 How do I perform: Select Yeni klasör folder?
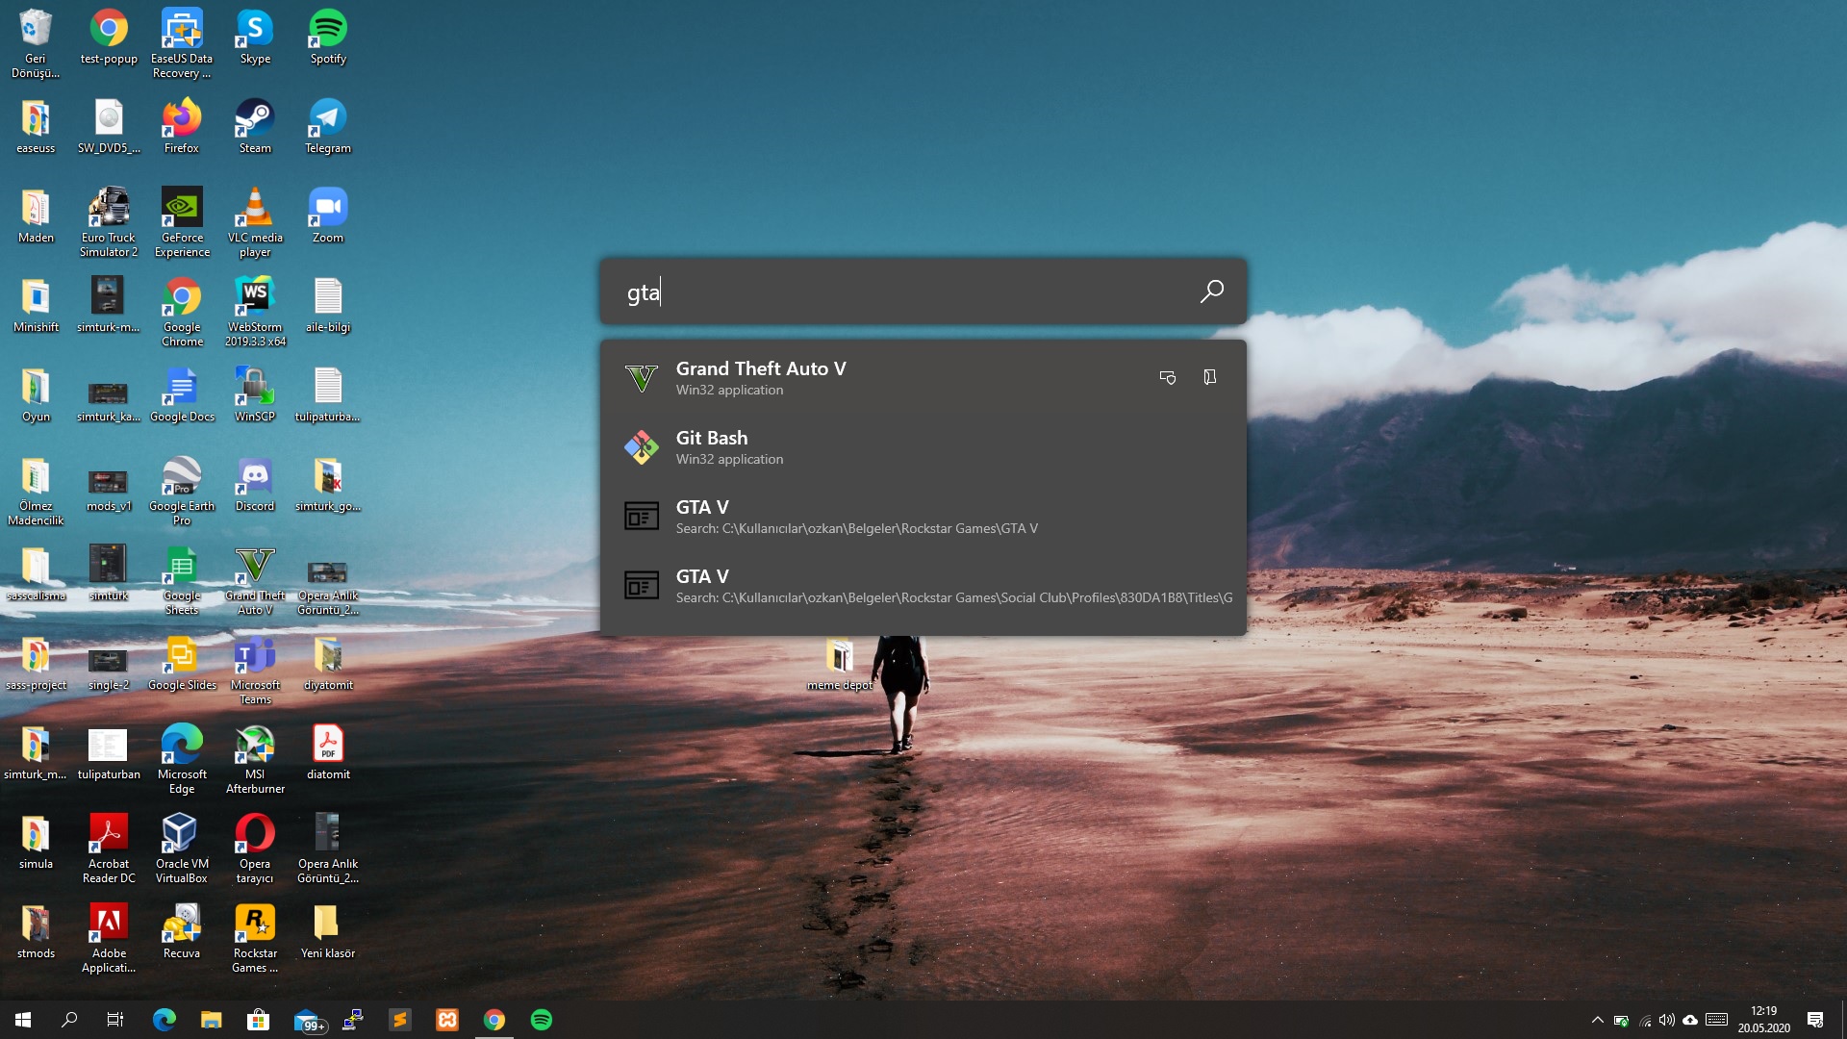328,932
